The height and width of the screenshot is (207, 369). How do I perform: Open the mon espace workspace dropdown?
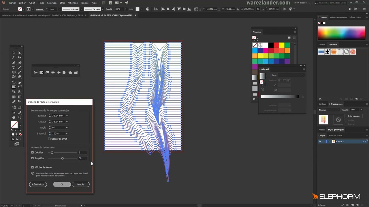tap(302, 3)
